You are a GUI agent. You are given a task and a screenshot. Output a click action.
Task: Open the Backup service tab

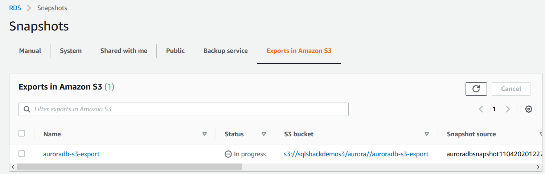click(x=225, y=51)
